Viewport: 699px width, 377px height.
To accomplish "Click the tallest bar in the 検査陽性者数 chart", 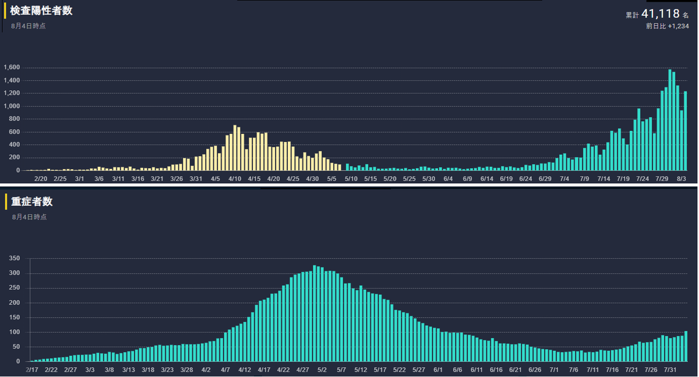I will pyautogui.click(x=670, y=120).
